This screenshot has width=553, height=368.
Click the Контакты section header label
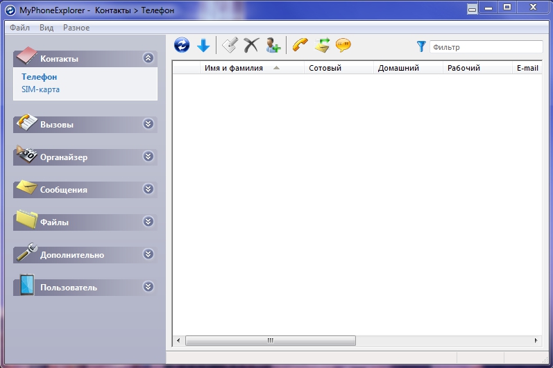[x=59, y=59]
